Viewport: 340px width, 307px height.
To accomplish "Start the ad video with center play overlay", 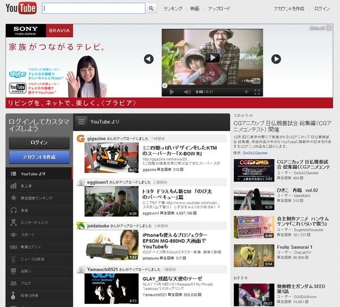I will pos(212,58).
